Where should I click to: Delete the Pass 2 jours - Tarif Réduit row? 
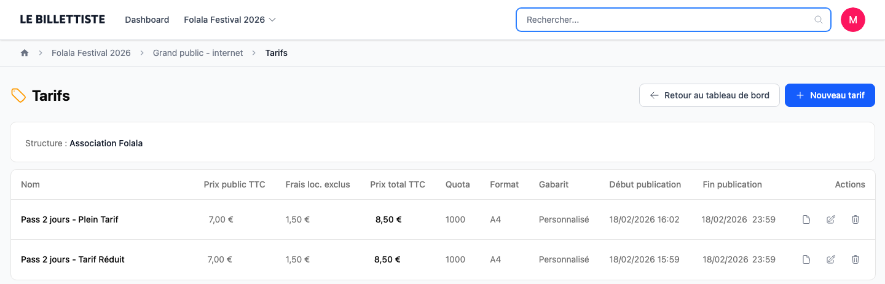[855, 259]
